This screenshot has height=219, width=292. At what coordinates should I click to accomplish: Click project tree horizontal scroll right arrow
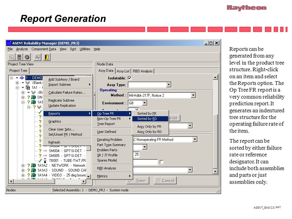coord(84,181)
